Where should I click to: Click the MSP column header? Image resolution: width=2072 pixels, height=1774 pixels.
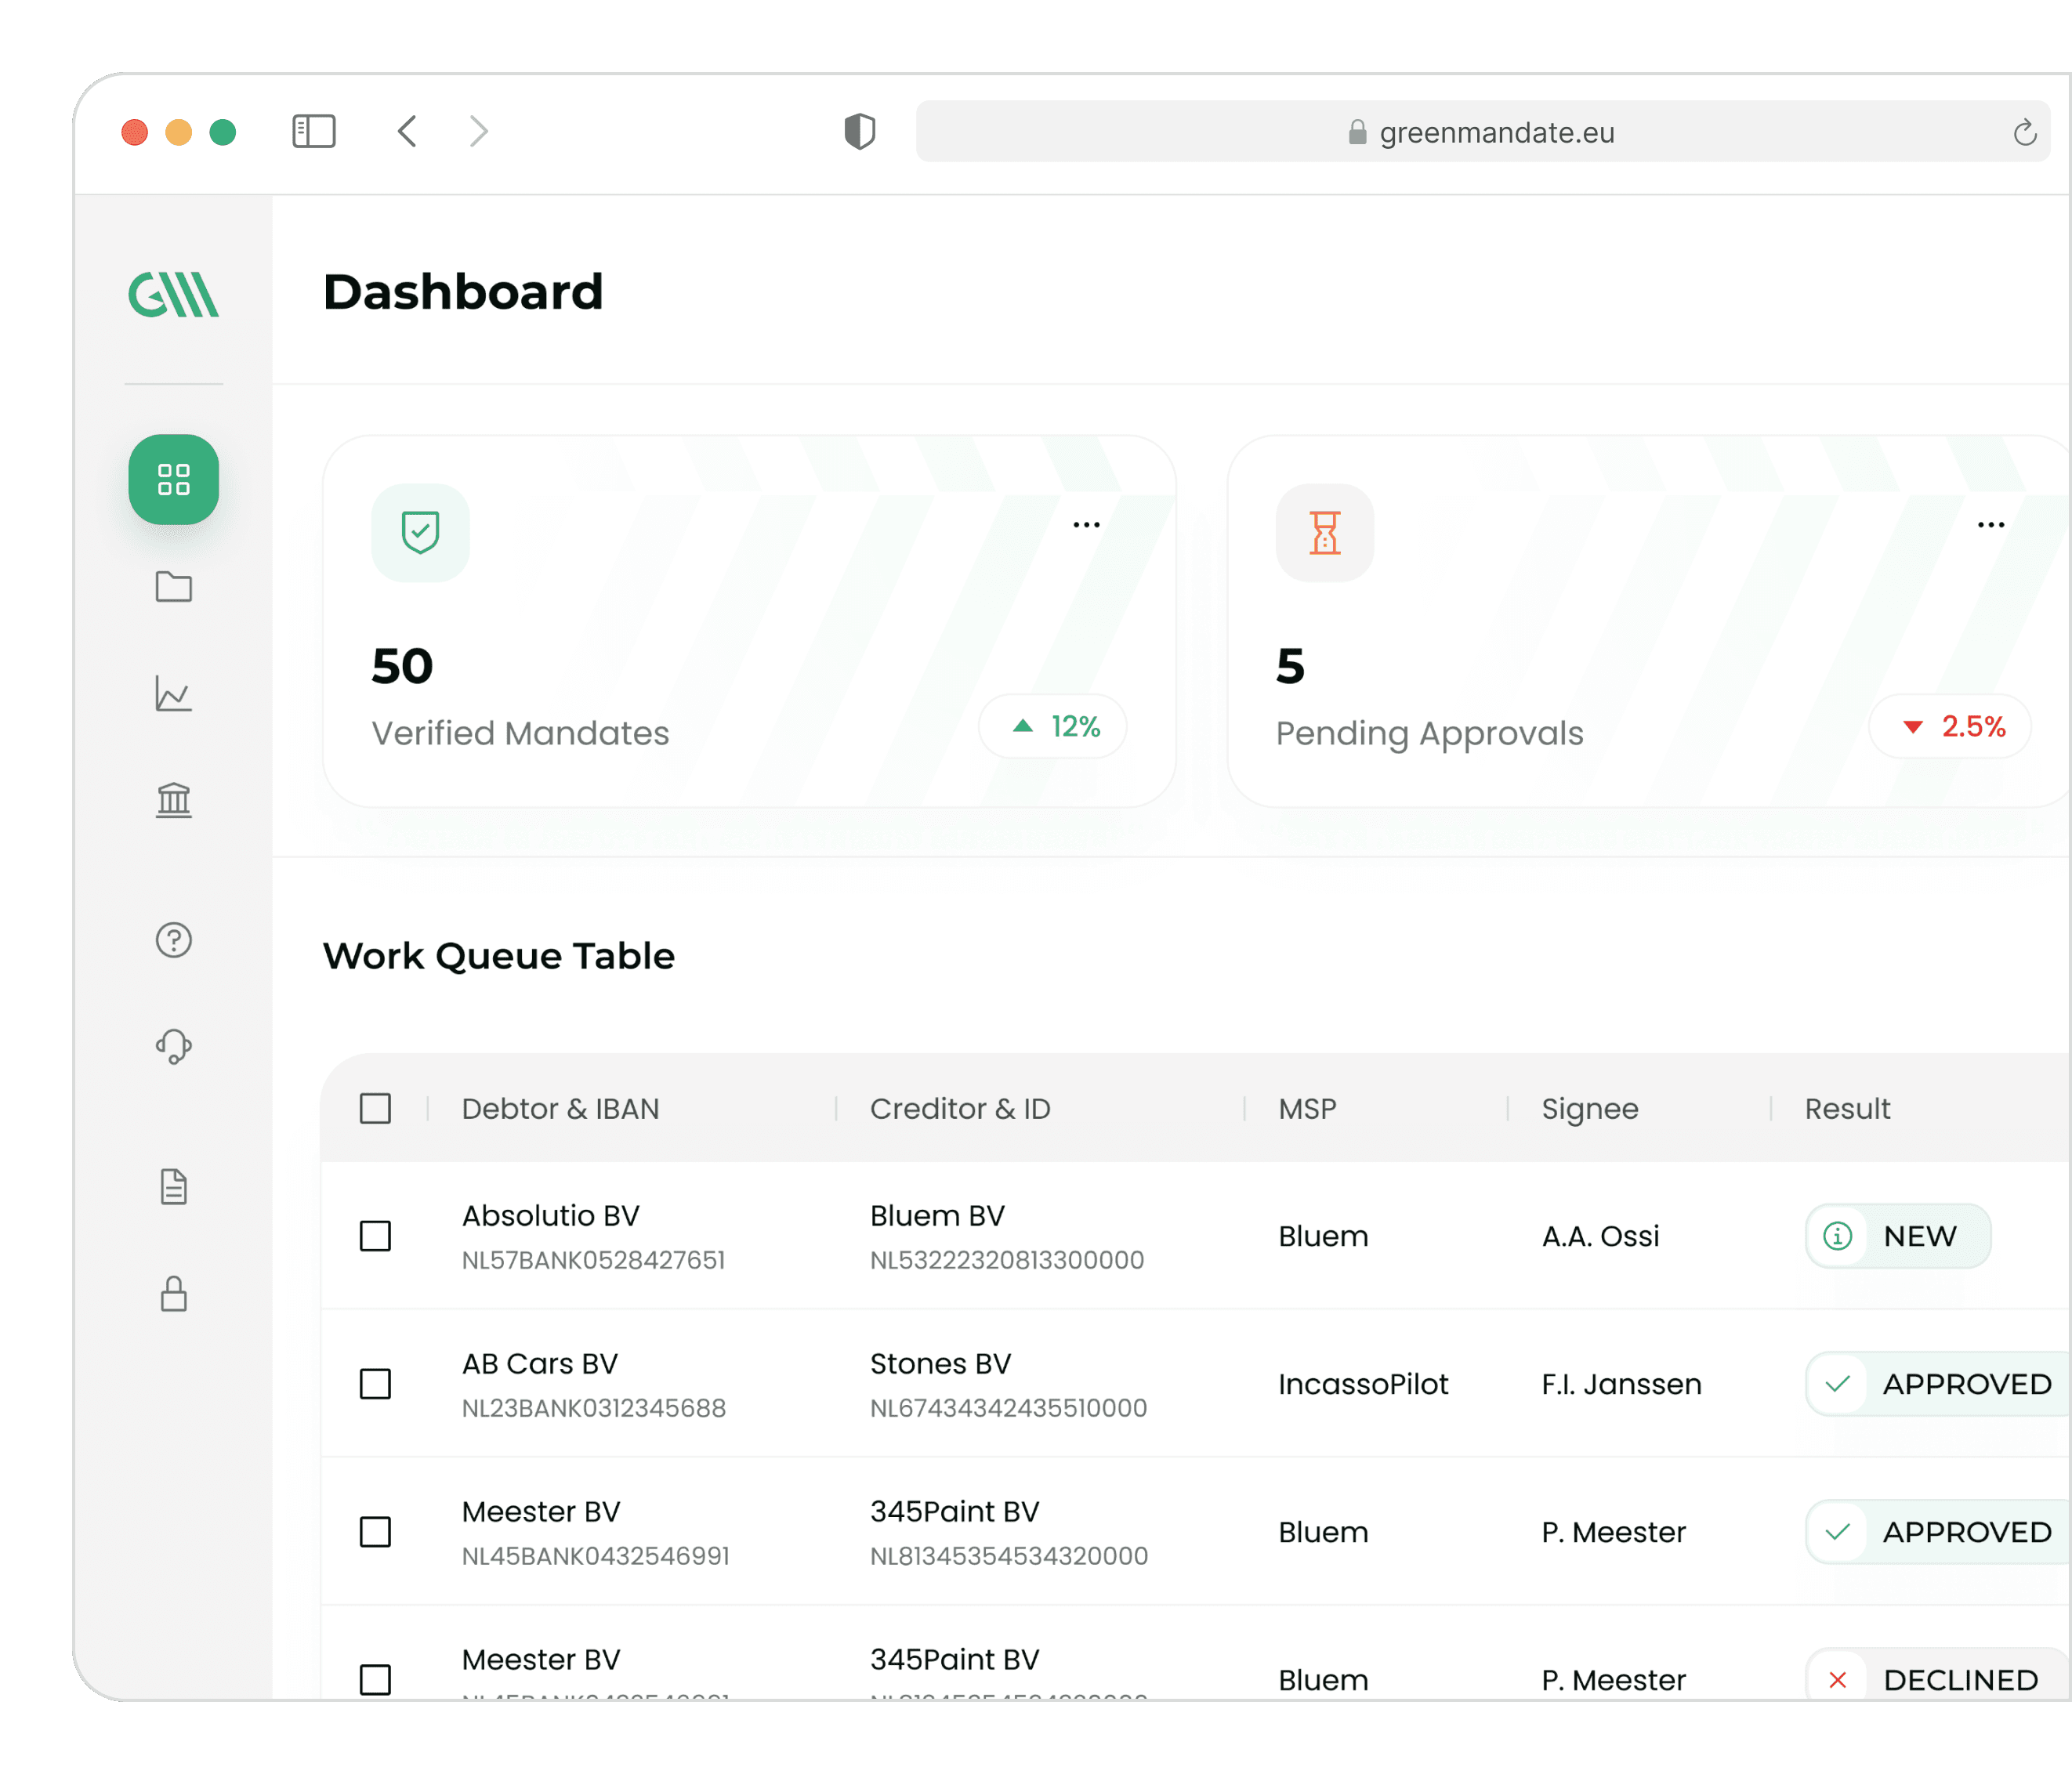click(x=1307, y=1108)
